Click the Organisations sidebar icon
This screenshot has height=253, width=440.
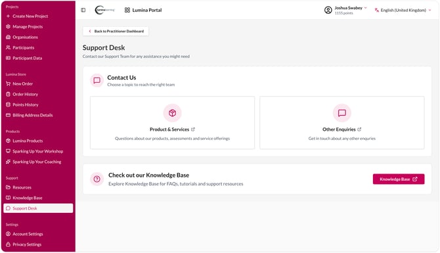point(8,37)
